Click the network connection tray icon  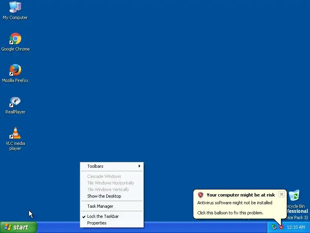pos(274,227)
